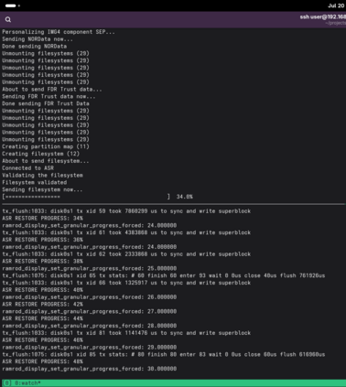The width and height of the screenshot is (346, 387).
Task: Click ramrod granular progress 29.000000 line
Action: tap(90, 348)
